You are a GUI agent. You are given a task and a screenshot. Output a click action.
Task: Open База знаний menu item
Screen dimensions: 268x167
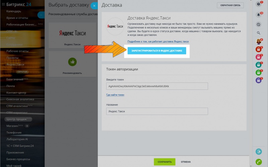(15, 79)
